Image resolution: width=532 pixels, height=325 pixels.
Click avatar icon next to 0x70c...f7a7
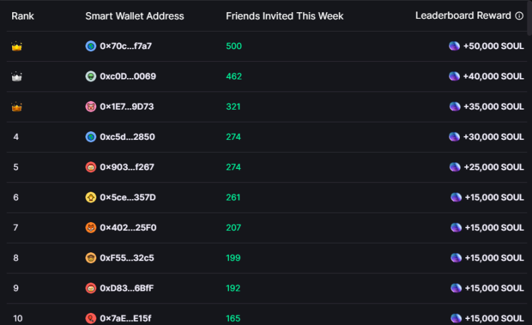click(91, 46)
